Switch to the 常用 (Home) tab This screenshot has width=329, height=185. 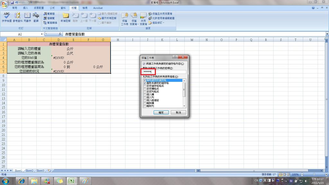click(x=14, y=8)
